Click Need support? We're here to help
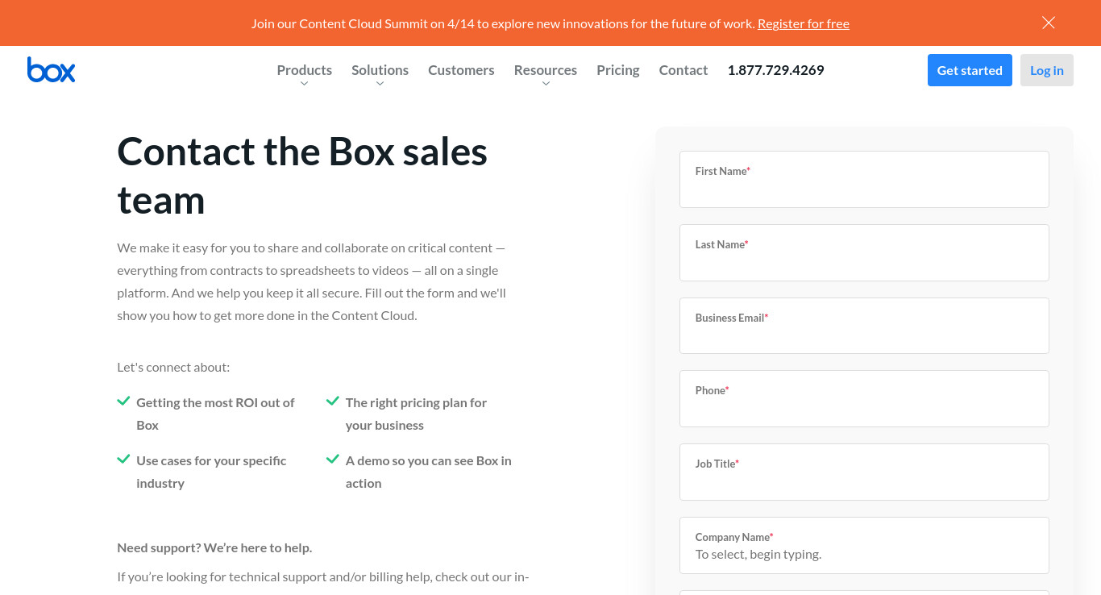 (x=214, y=547)
